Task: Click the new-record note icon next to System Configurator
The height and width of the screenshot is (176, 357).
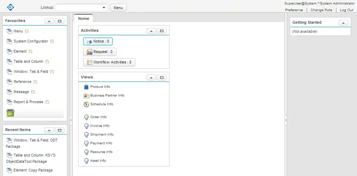Action: click(52, 41)
